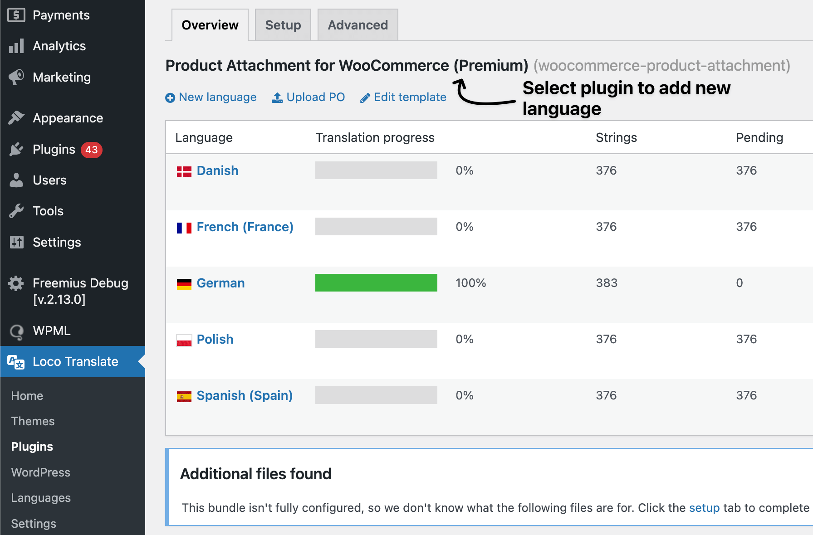Viewport: 813px width, 535px height.
Task: Switch to the Setup tab
Action: (282, 24)
